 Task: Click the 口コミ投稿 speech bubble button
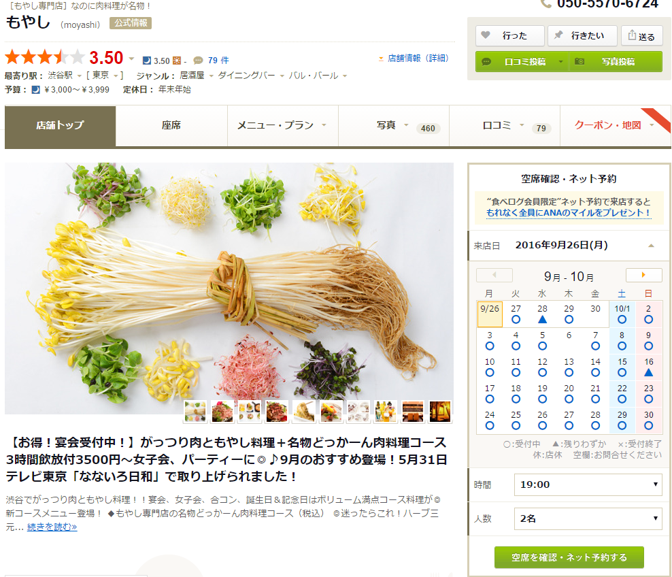pos(522,62)
